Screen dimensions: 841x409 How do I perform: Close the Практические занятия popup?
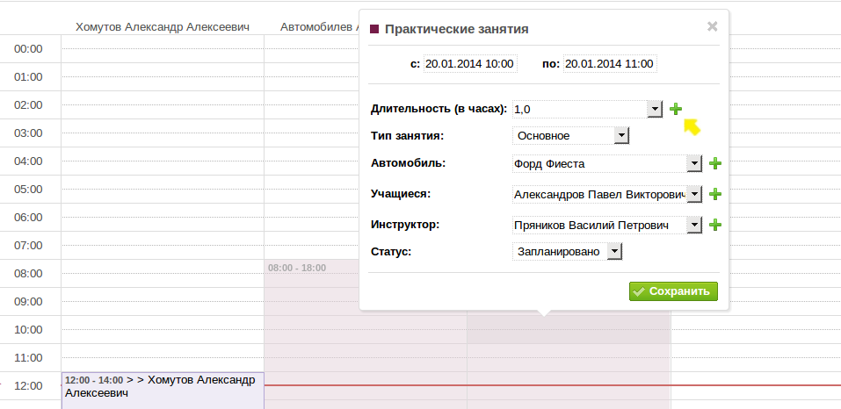click(713, 26)
